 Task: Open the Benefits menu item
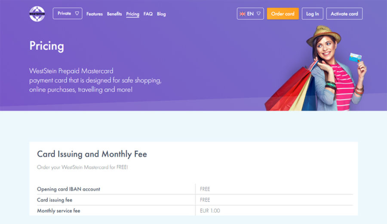tap(114, 14)
